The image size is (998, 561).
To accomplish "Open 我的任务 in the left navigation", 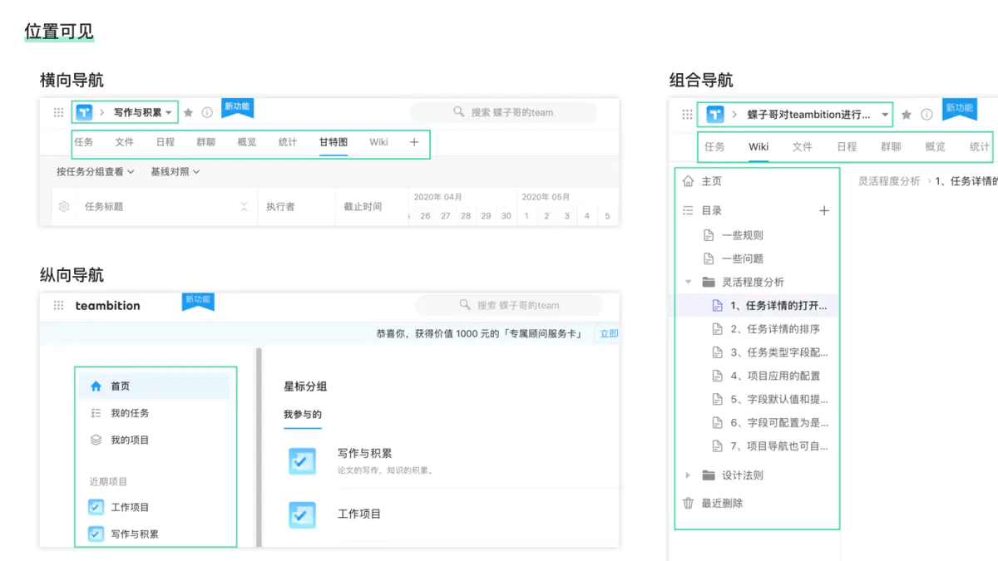I will click(x=130, y=413).
